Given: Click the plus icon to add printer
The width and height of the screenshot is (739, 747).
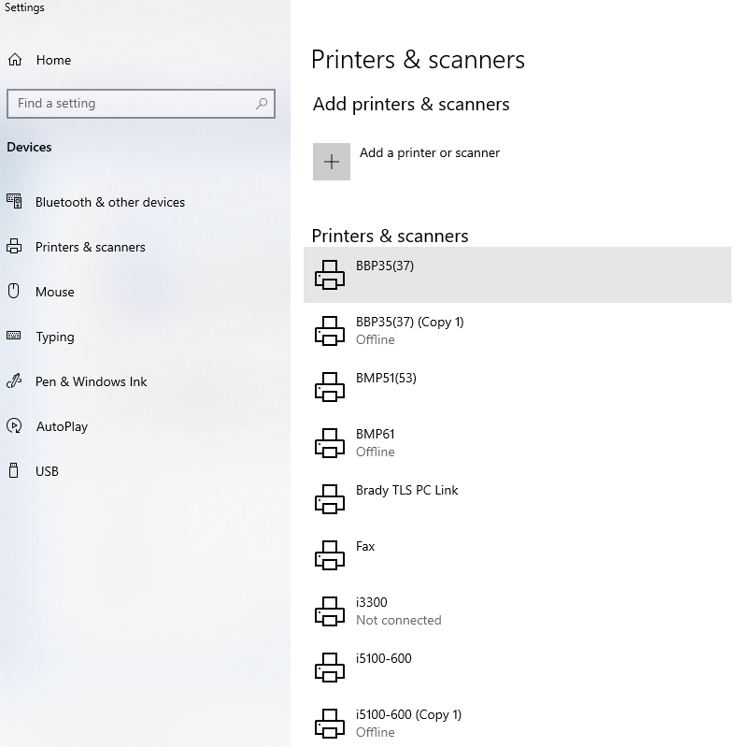Looking at the screenshot, I should tap(332, 162).
